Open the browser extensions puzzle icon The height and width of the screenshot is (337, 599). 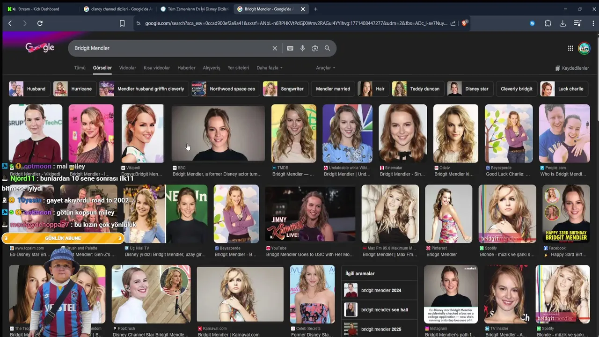coord(548,23)
